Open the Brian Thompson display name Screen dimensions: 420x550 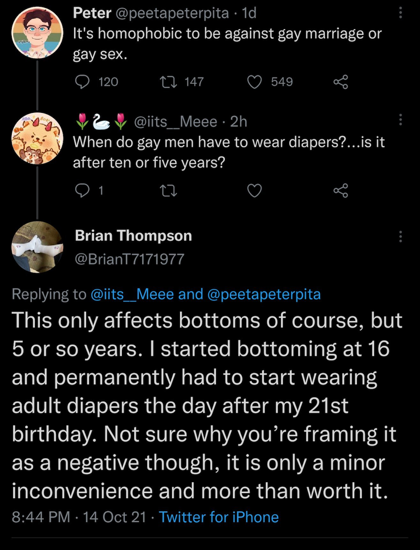pos(133,235)
